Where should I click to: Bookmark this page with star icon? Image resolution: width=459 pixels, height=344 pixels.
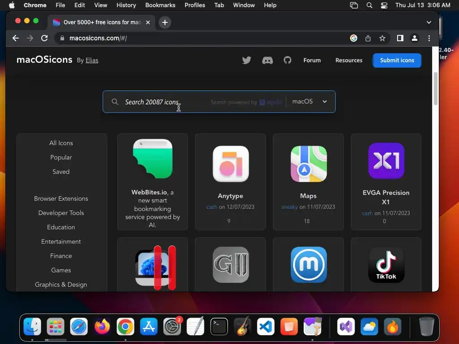(x=382, y=38)
